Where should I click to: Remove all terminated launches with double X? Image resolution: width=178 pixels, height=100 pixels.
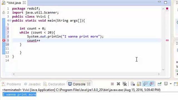coord(125,84)
